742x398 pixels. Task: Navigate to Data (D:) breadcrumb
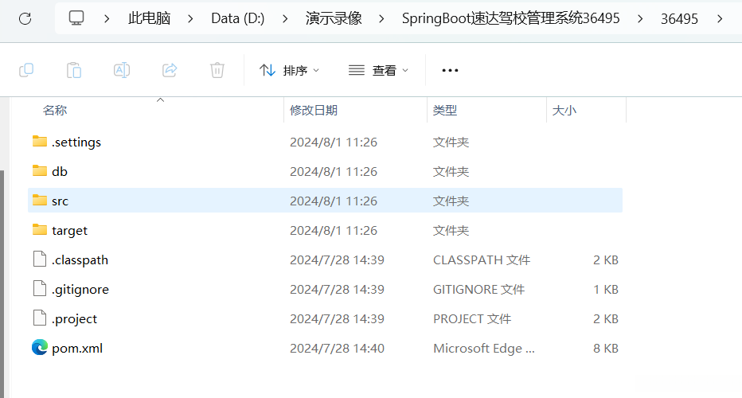tap(238, 18)
